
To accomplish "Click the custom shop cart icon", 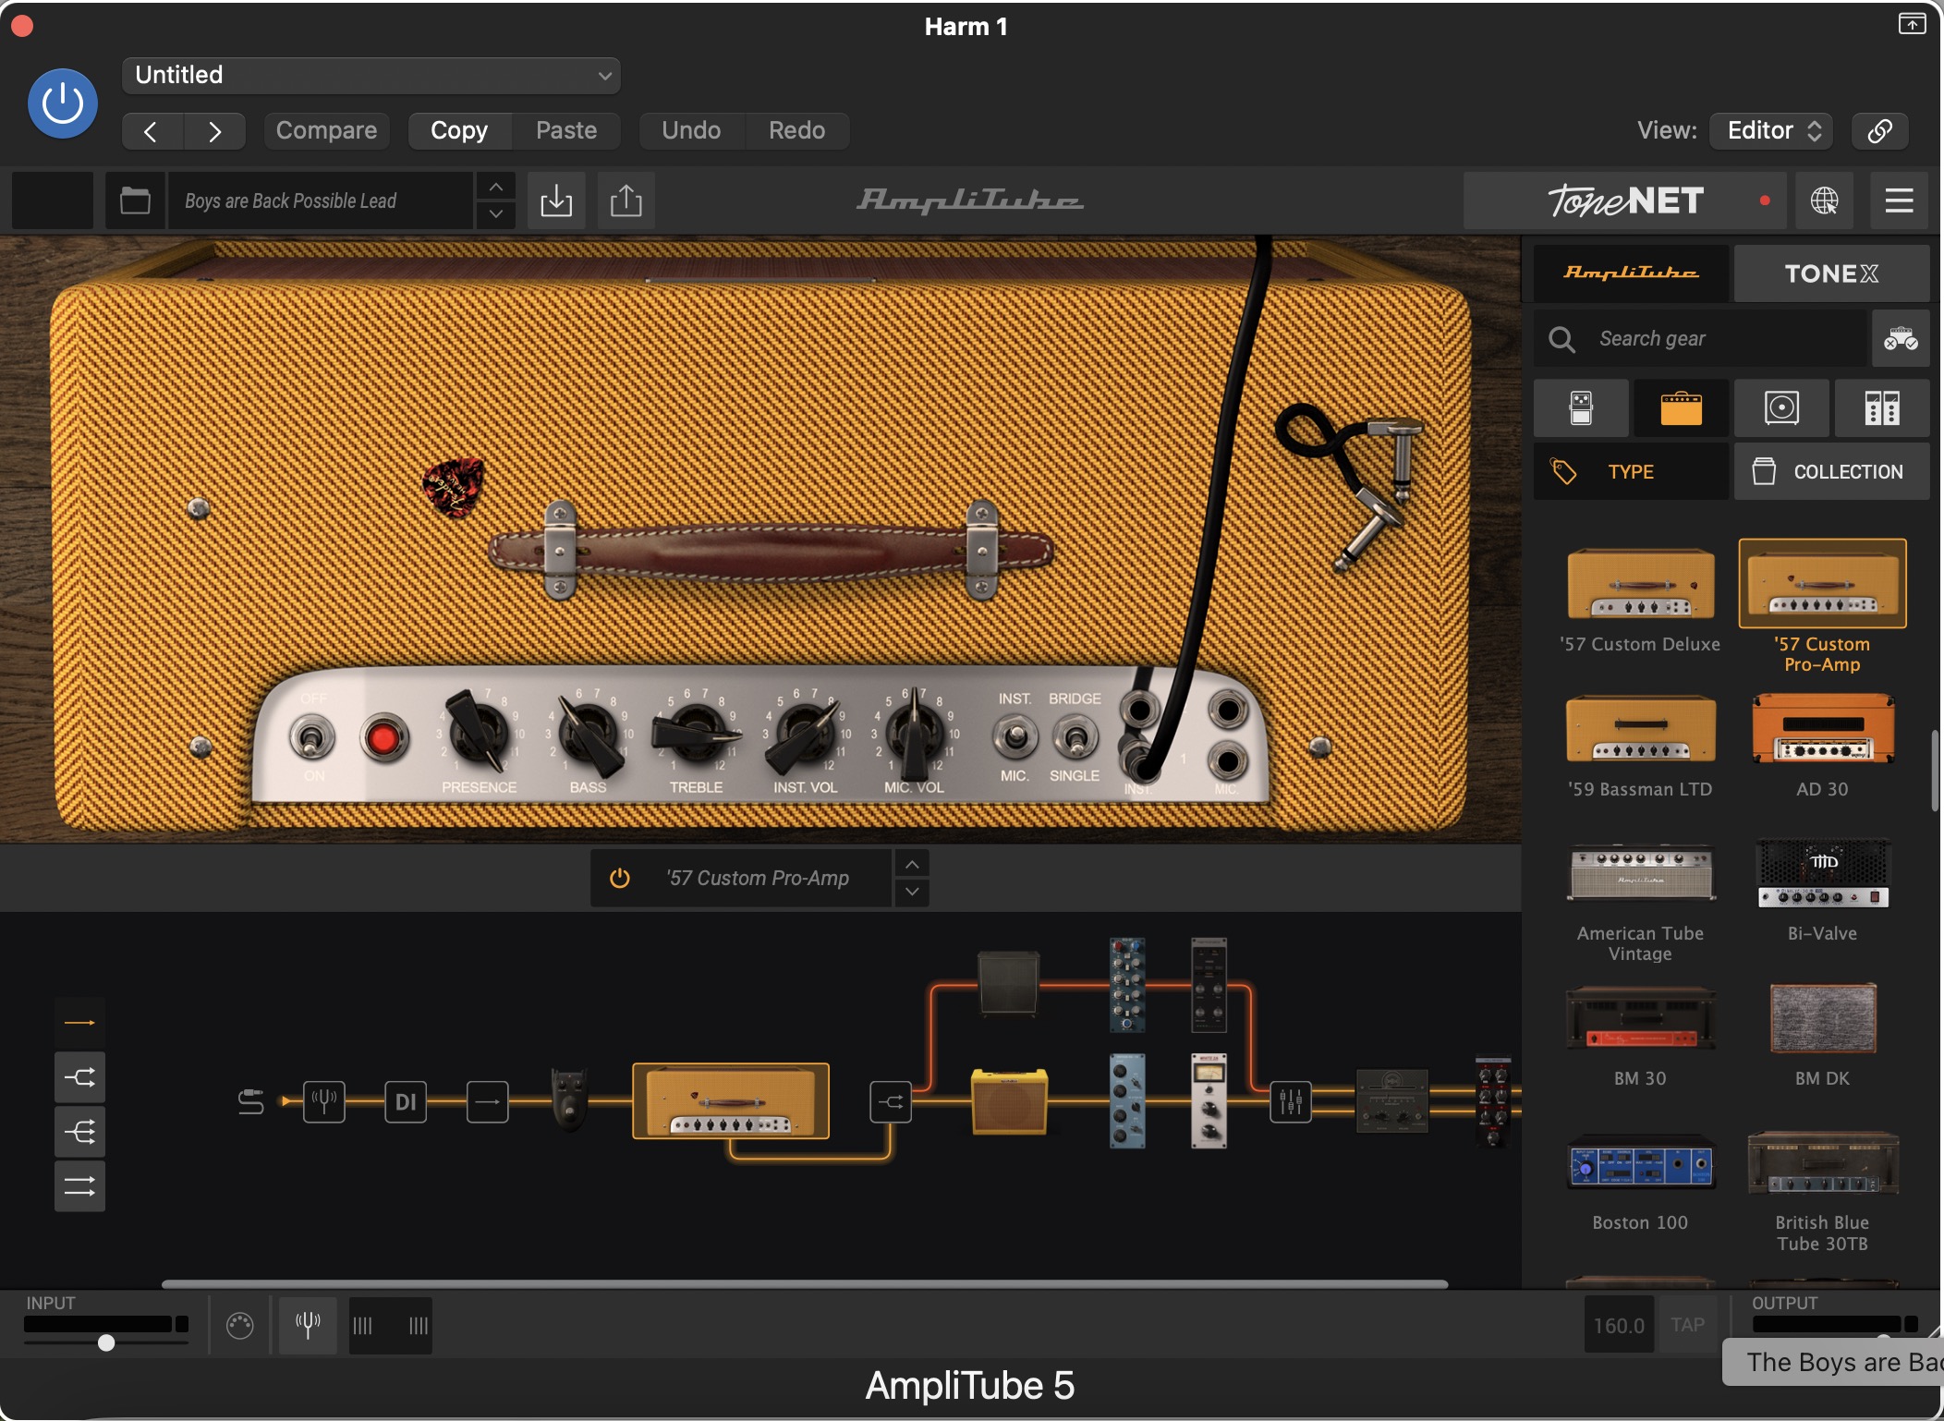I will 1901,339.
